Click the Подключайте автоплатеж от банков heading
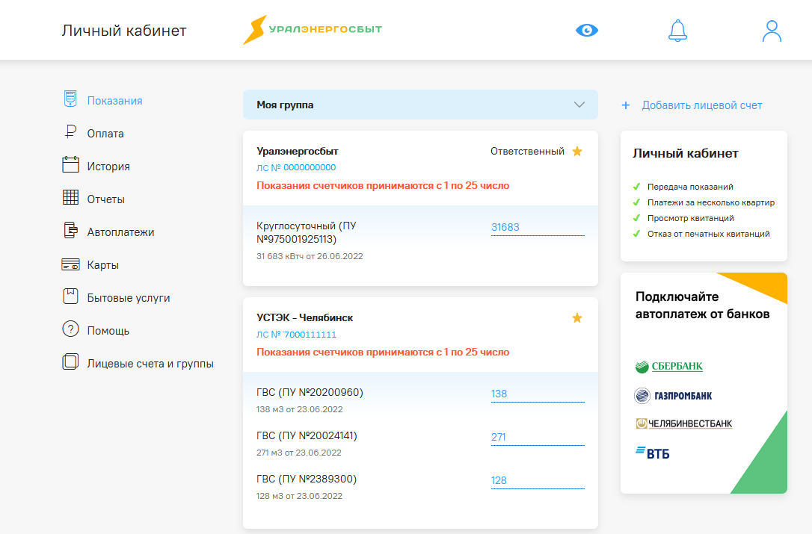This screenshot has height=534, width=812. click(x=702, y=305)
